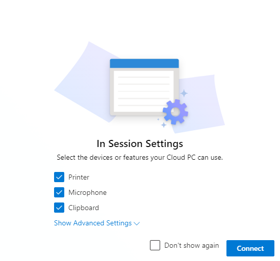Click the sparkle star below the gear

tap(164, 125)
